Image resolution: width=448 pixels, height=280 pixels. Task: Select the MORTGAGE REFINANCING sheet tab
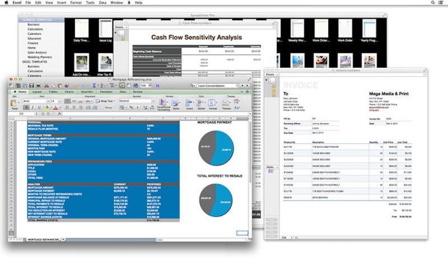pos(44,240)
